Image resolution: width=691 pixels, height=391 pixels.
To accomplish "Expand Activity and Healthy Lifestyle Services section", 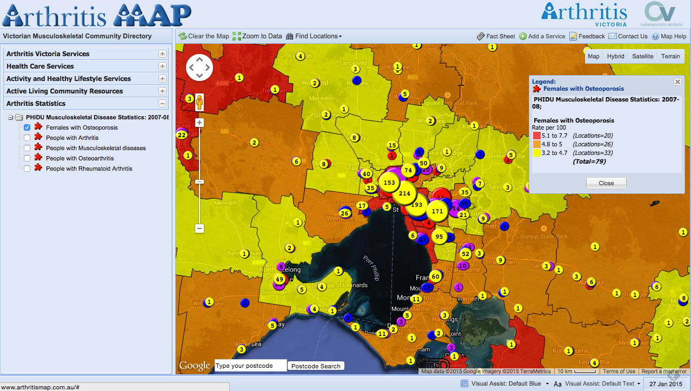I will pos(162,79).
